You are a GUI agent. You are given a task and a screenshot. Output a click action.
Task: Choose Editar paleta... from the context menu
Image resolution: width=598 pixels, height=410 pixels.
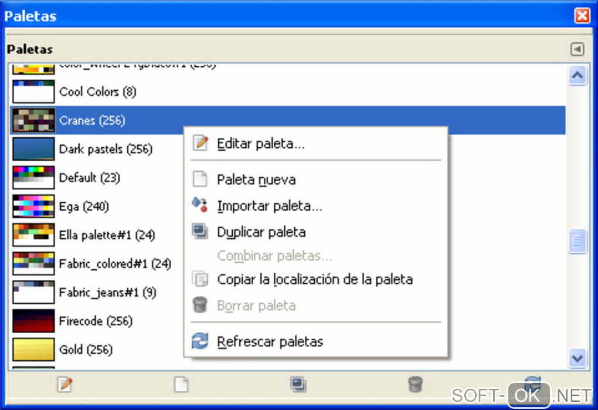[x=260, y=143]
